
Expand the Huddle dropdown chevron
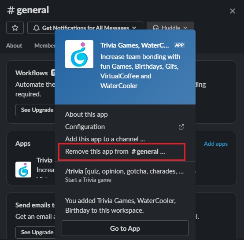click(185, 28)
